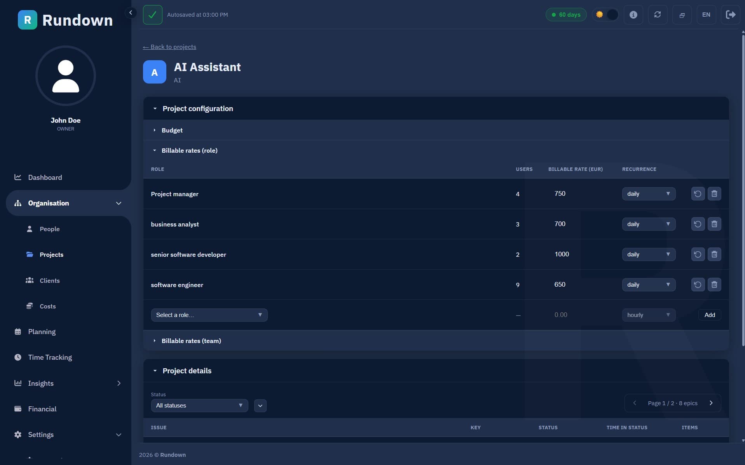
Task: Go to next page of epics
Action: click(711, 403)
